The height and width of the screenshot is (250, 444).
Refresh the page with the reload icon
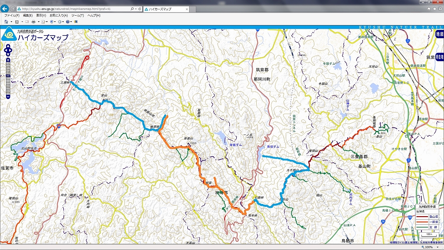140,9
